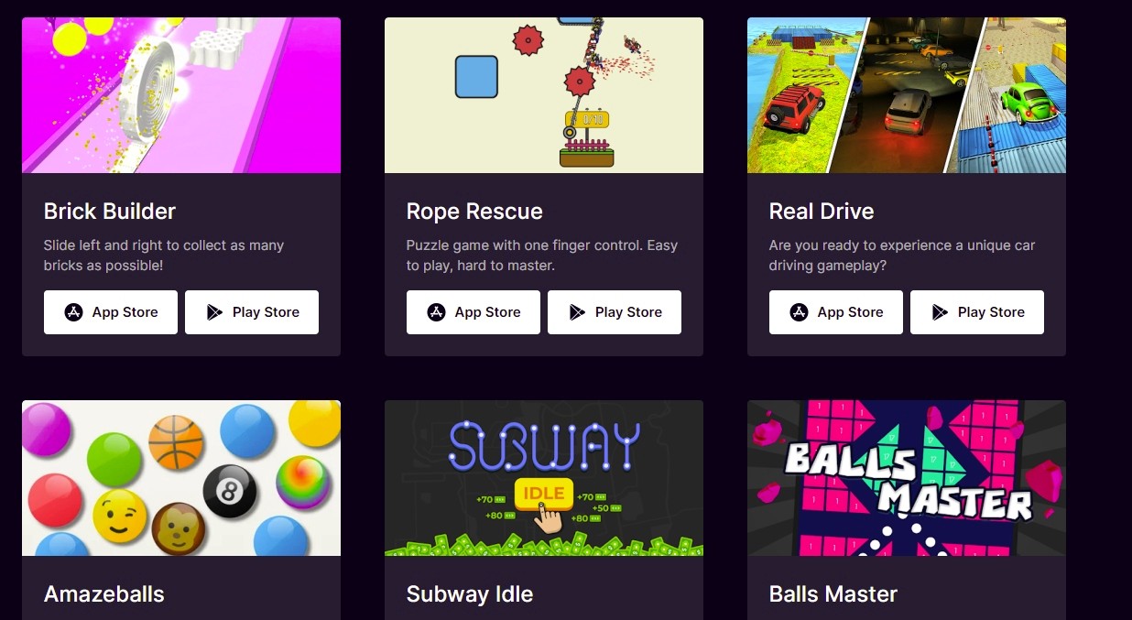Click the App Store icon under Brick Builder

coord(74,312)
